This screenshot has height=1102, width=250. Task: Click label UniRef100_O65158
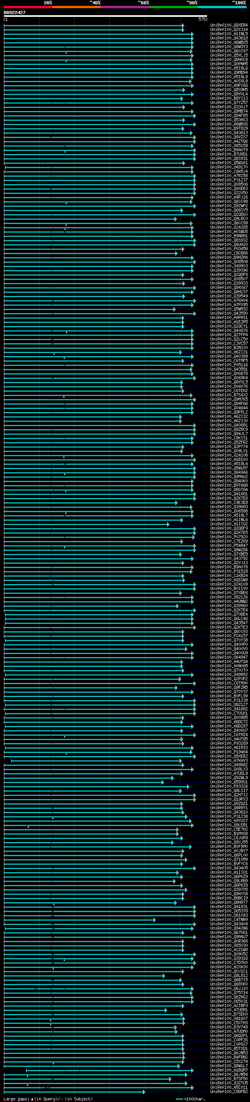click(x=229, y=145)
